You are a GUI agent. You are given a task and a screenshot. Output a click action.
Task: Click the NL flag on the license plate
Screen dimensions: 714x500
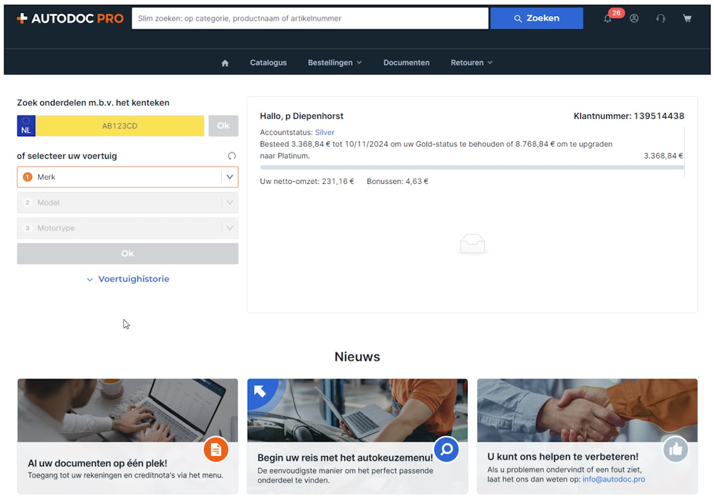(26, 126)
